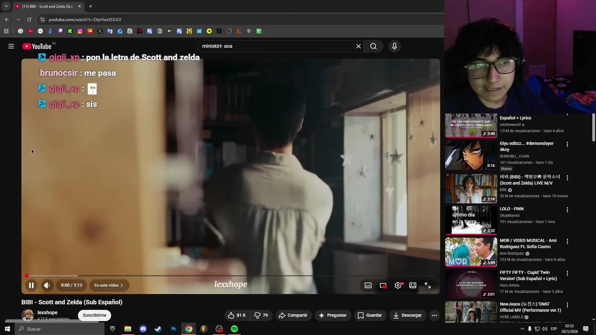
Task: Open options for Giyu editzz video
Action: click(567, 144)
